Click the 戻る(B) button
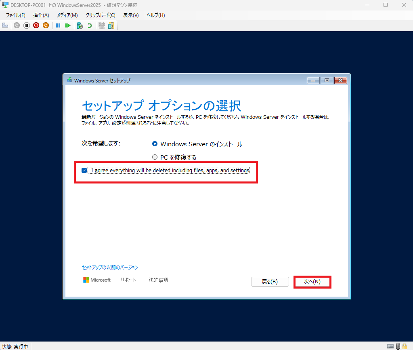The width and height of the screenshot is (413, 350). tap(270, 282)
